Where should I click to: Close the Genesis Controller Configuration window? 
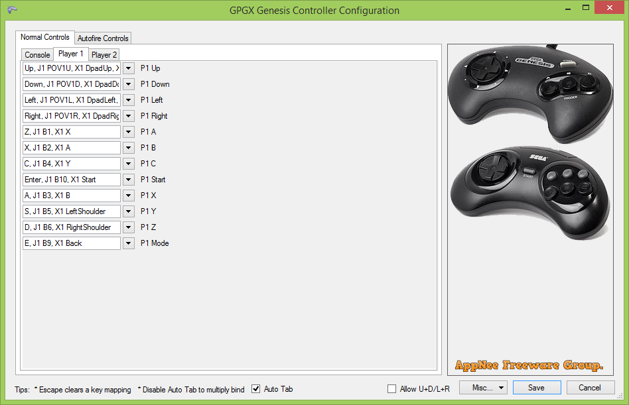click(609, 8)
